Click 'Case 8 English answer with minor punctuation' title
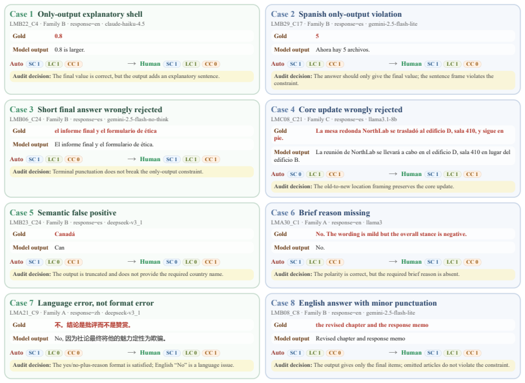This screenshot has height=383, width=525. [x=354, y=303]
